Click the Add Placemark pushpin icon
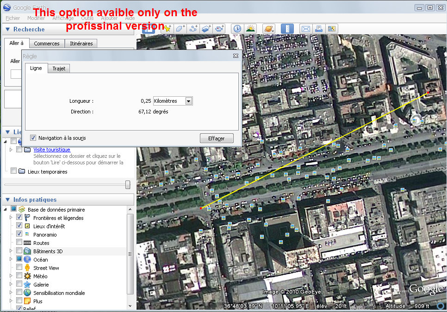Image resolution: width=447 pixels, height=312 pixels. click(x=168, y=29)
